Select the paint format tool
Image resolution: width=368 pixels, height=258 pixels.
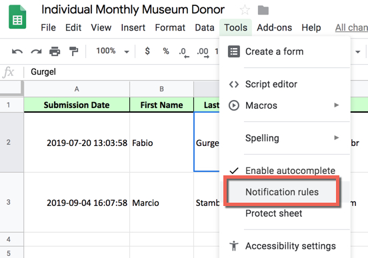(73, 51)
